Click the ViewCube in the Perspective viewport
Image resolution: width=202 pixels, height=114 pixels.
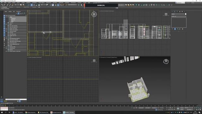coord(166,61)
